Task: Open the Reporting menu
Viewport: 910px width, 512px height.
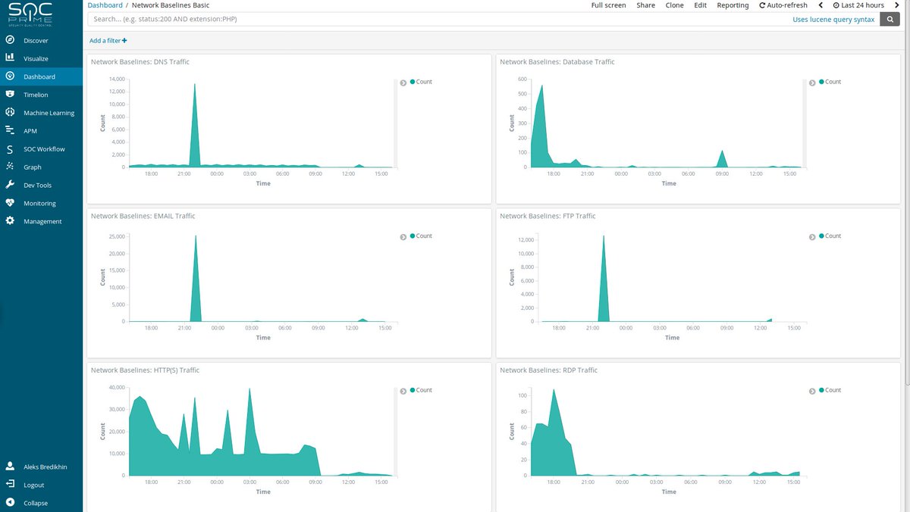Action: click(x=733, y=5)
